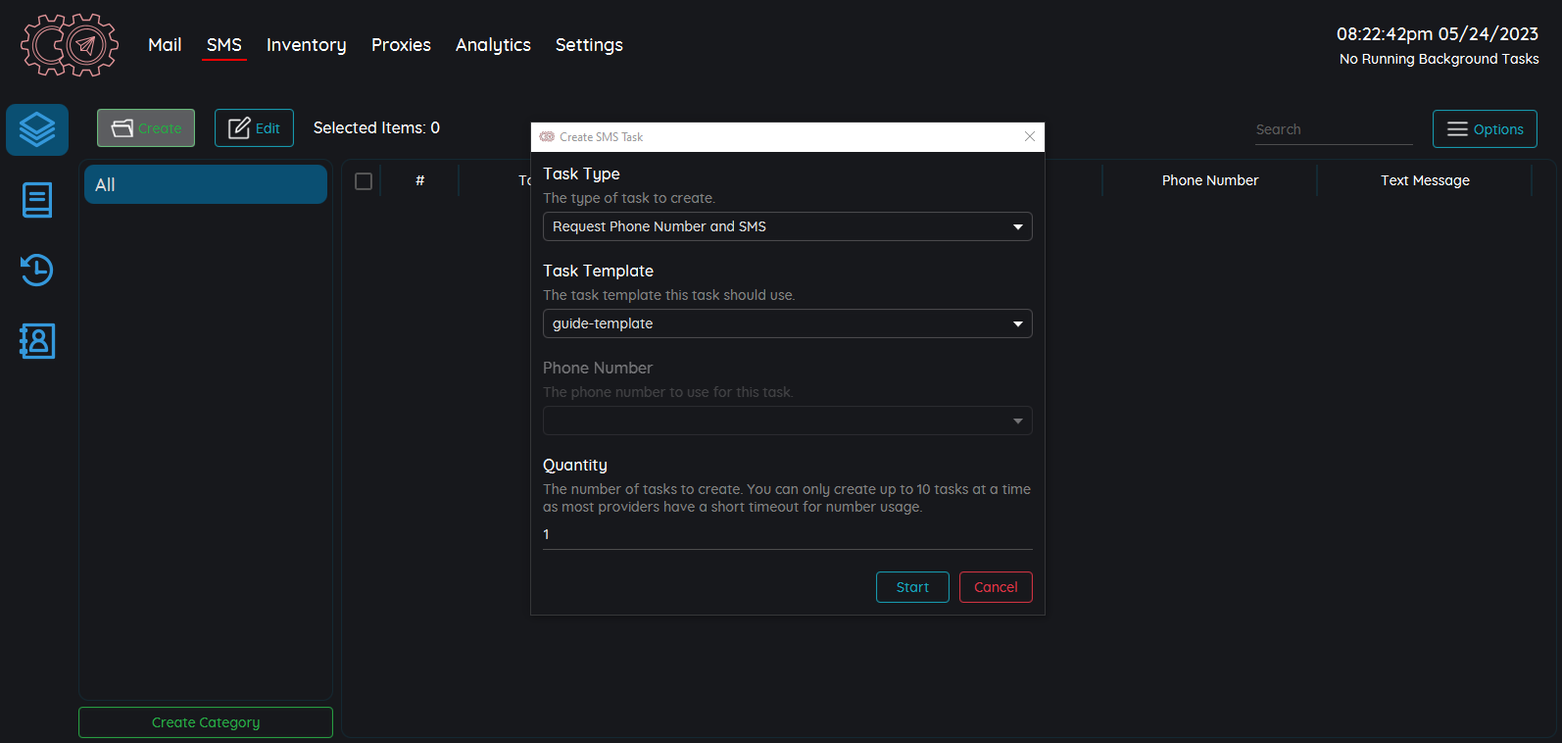Open the contacts address book icon
This screenshot has height=743, width=1562.
click(37, 341)
